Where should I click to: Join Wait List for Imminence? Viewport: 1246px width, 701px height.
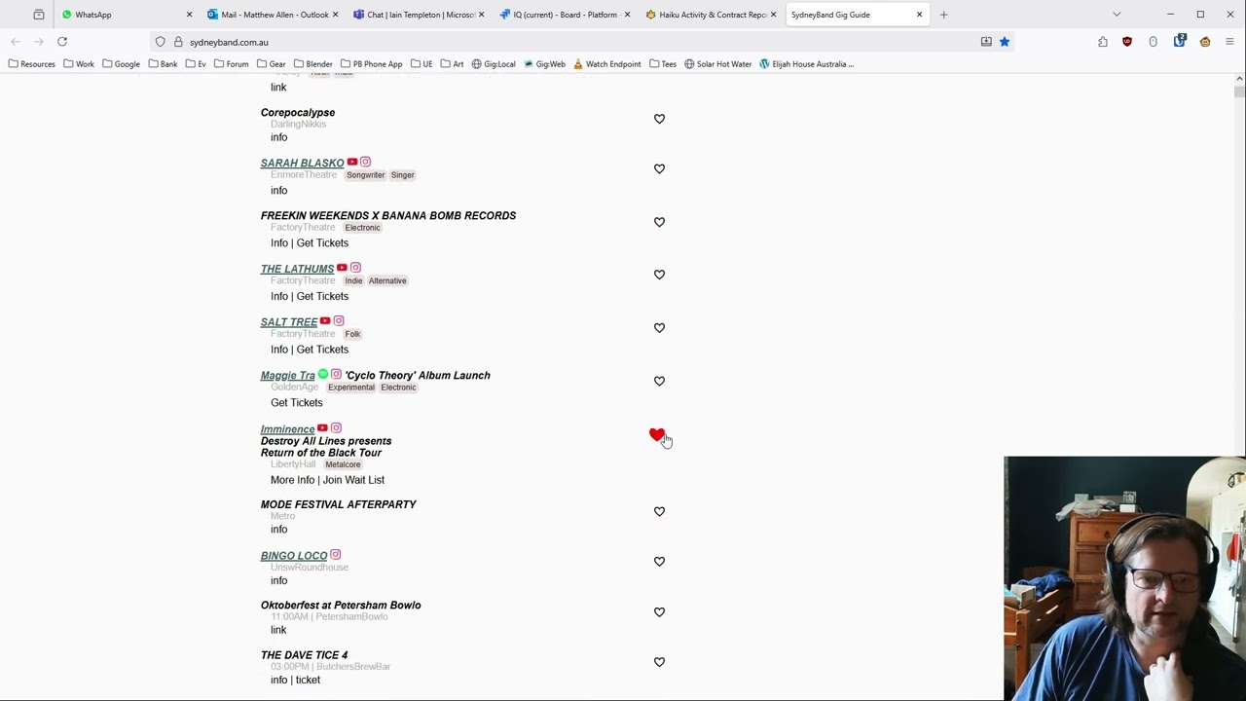(x=354, y=480)
